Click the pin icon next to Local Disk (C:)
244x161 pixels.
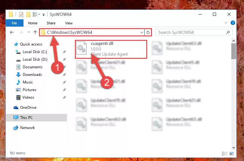pos(64,52)
